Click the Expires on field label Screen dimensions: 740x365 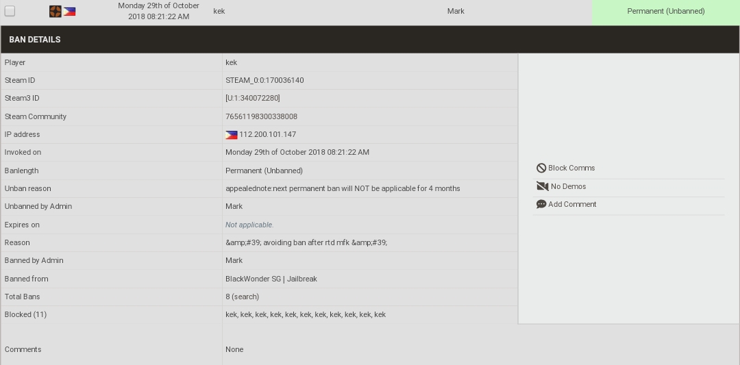pyautogui.click(x=22, y=225)
